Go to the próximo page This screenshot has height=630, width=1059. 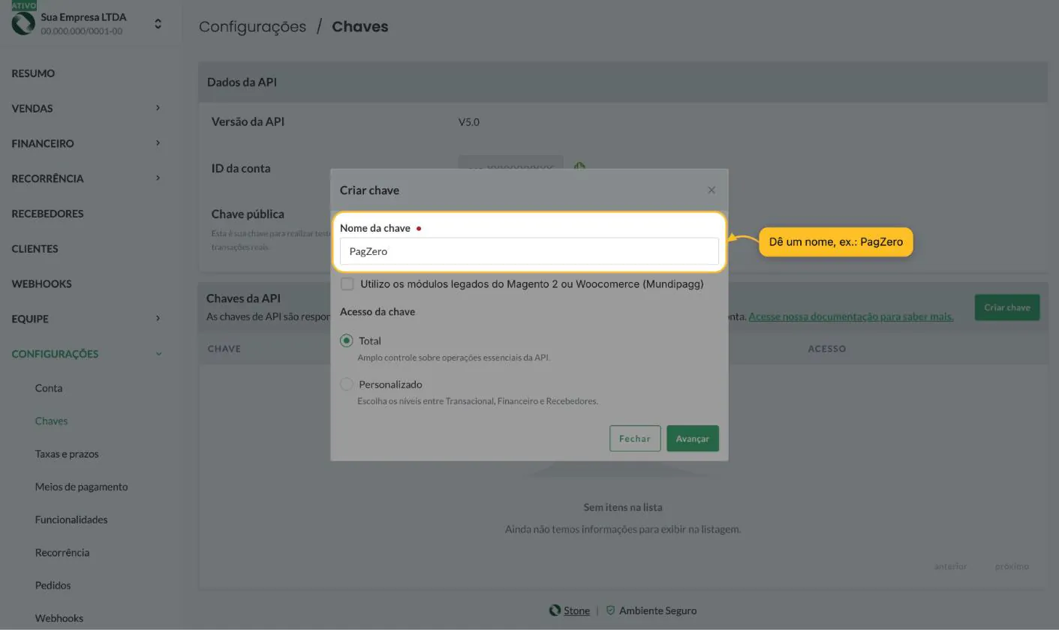click(x=1012, y=566)
